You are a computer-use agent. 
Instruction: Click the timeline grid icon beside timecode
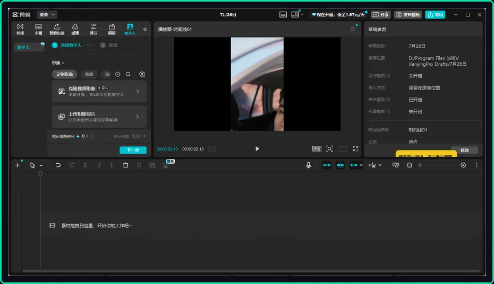(212, 148)
